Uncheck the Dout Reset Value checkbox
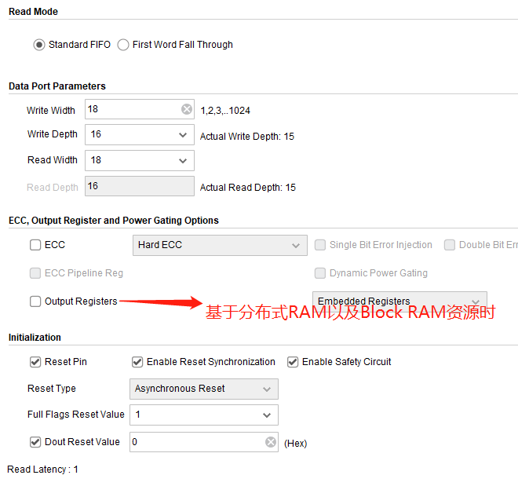518x486 pixels. coord(35,442)
